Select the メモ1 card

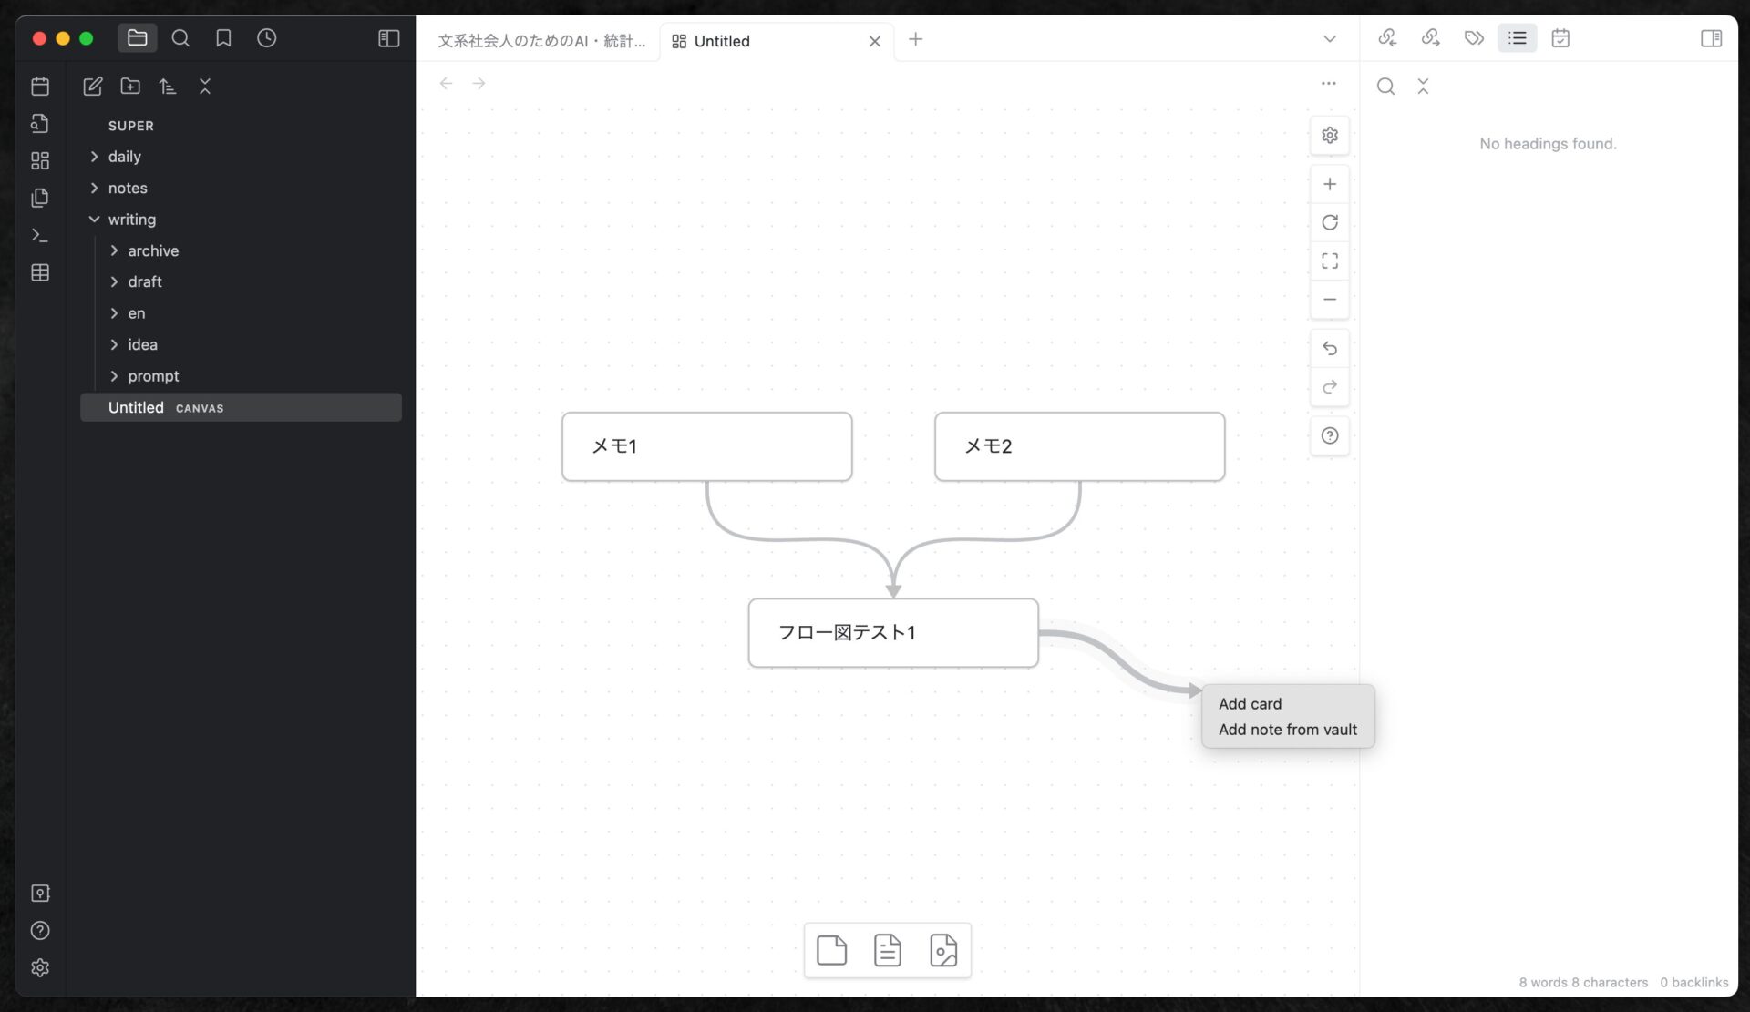click(706, 446)
